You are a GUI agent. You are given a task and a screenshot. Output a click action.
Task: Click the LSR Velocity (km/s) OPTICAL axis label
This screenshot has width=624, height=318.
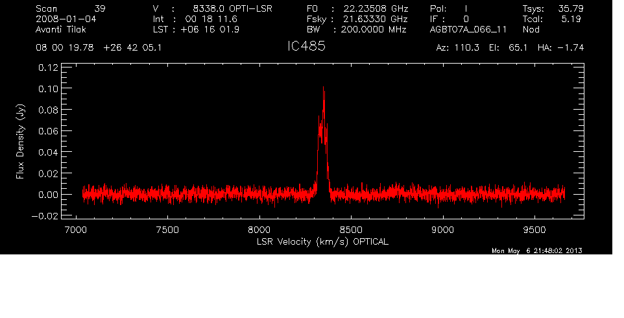[323, 241]
